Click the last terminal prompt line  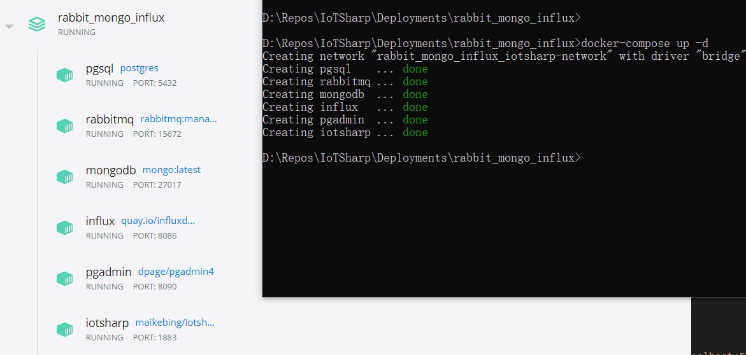click(x=422, y=157)
